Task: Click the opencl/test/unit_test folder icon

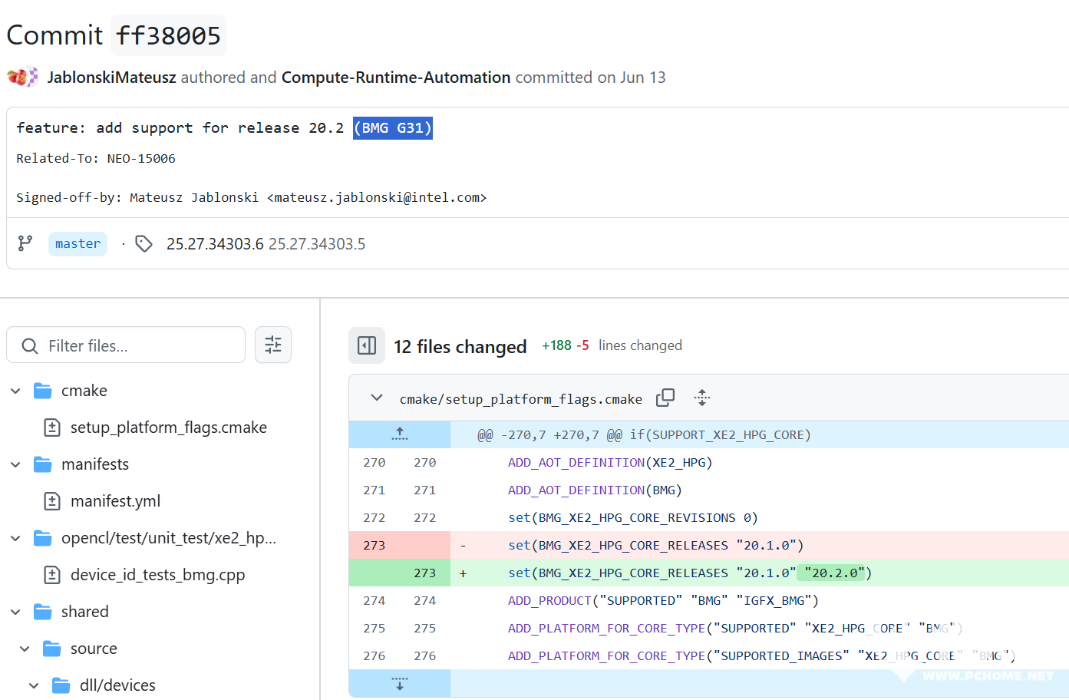Action: coord(43,538)
